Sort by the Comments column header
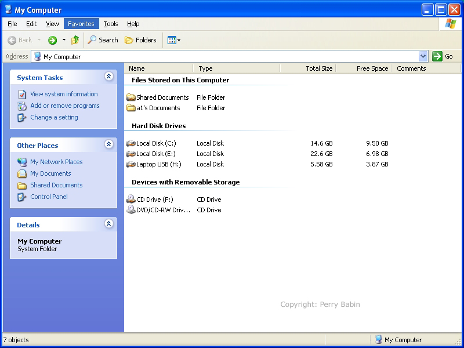464x348 pixels. coord(426,68)
